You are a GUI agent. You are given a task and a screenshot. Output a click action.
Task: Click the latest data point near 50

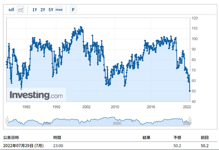pyautogui.click(x=190, y=91)
